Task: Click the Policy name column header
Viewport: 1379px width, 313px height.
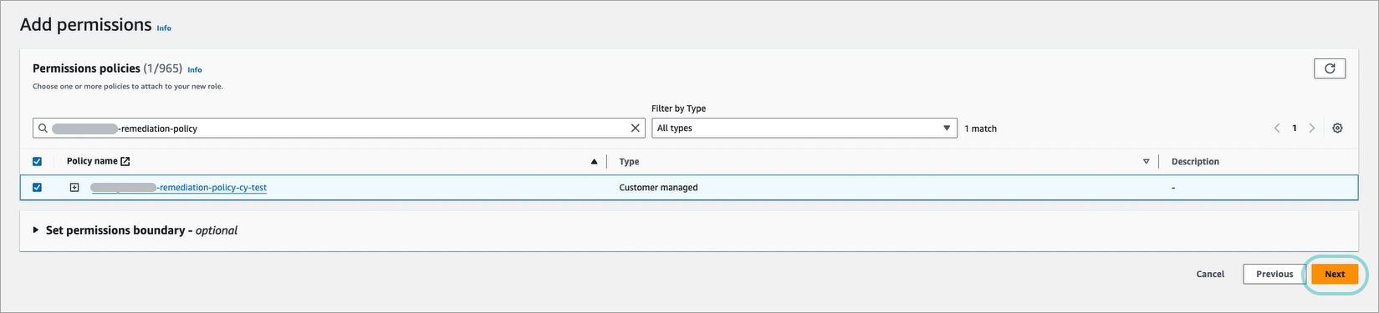Action: point(92,161)
